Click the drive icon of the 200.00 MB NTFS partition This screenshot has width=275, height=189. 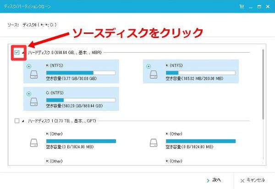pos(154,74)
